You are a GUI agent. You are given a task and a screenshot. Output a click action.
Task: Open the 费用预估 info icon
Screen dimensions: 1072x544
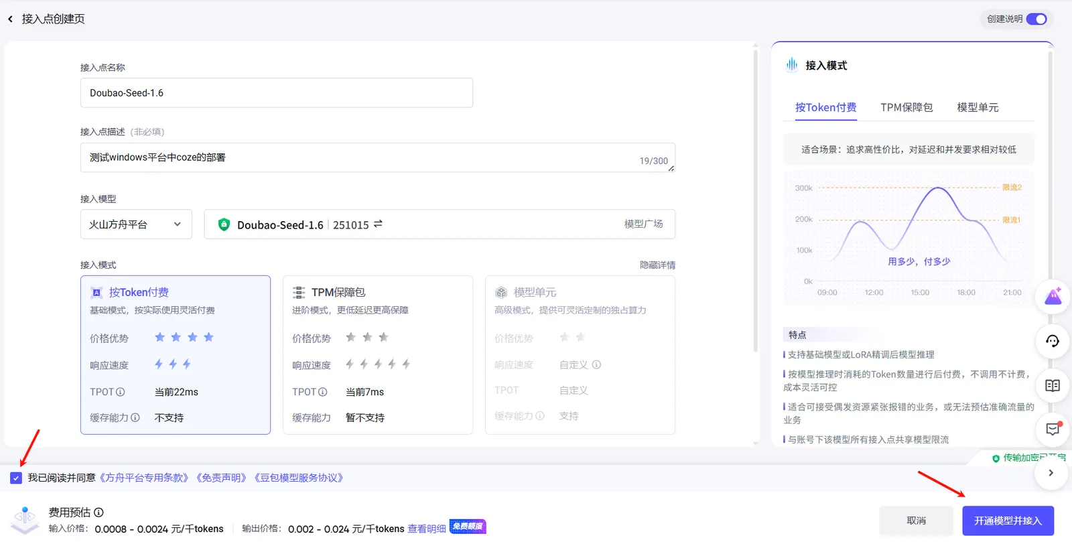(98, 513)
